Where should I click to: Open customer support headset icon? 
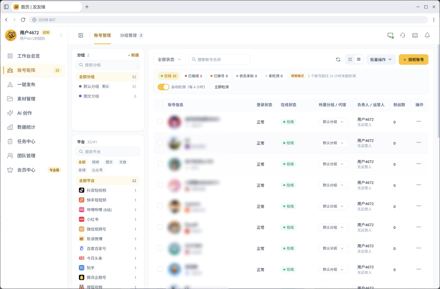click(403, 35)
